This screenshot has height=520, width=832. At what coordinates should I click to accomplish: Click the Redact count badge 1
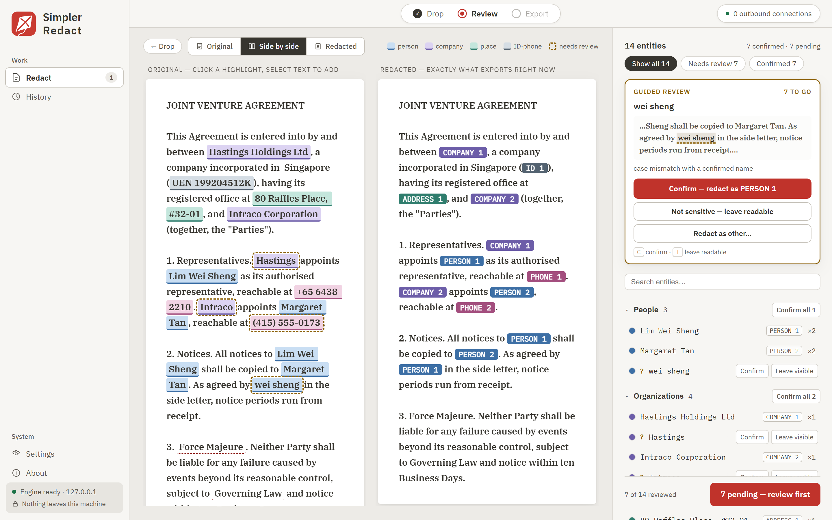(111, 78)
